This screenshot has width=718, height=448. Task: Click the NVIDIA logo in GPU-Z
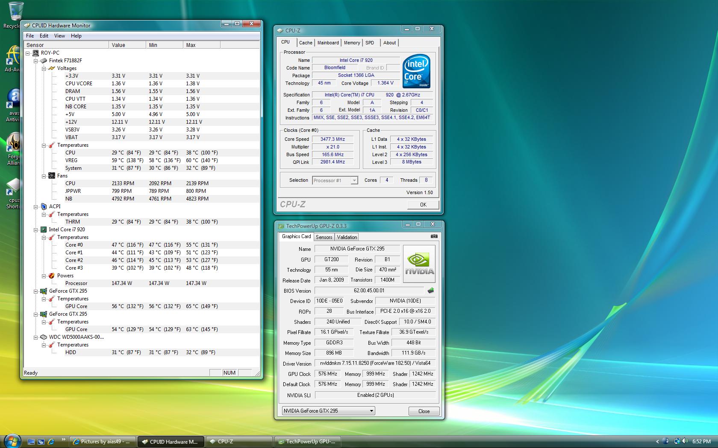click(419, 264)
